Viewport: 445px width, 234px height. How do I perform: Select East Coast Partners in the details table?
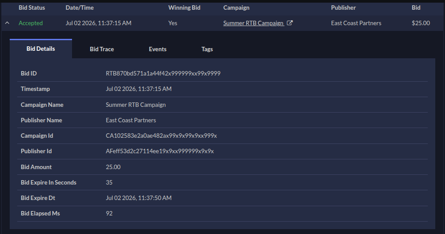click(131, 120)
